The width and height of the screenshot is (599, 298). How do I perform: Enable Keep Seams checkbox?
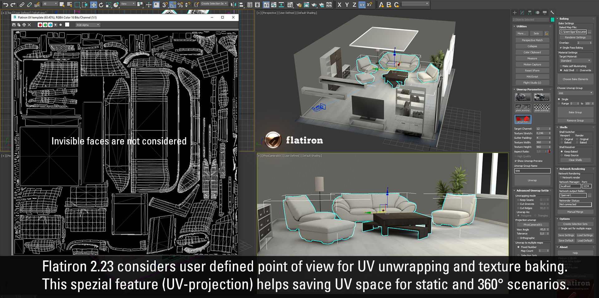coord(518,200)
